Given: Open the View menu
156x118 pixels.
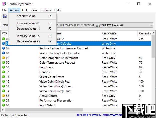Looking at the screenshot, I should click(x=34, y=10).
